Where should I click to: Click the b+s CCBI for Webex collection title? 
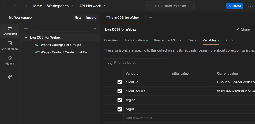[121, 29]
